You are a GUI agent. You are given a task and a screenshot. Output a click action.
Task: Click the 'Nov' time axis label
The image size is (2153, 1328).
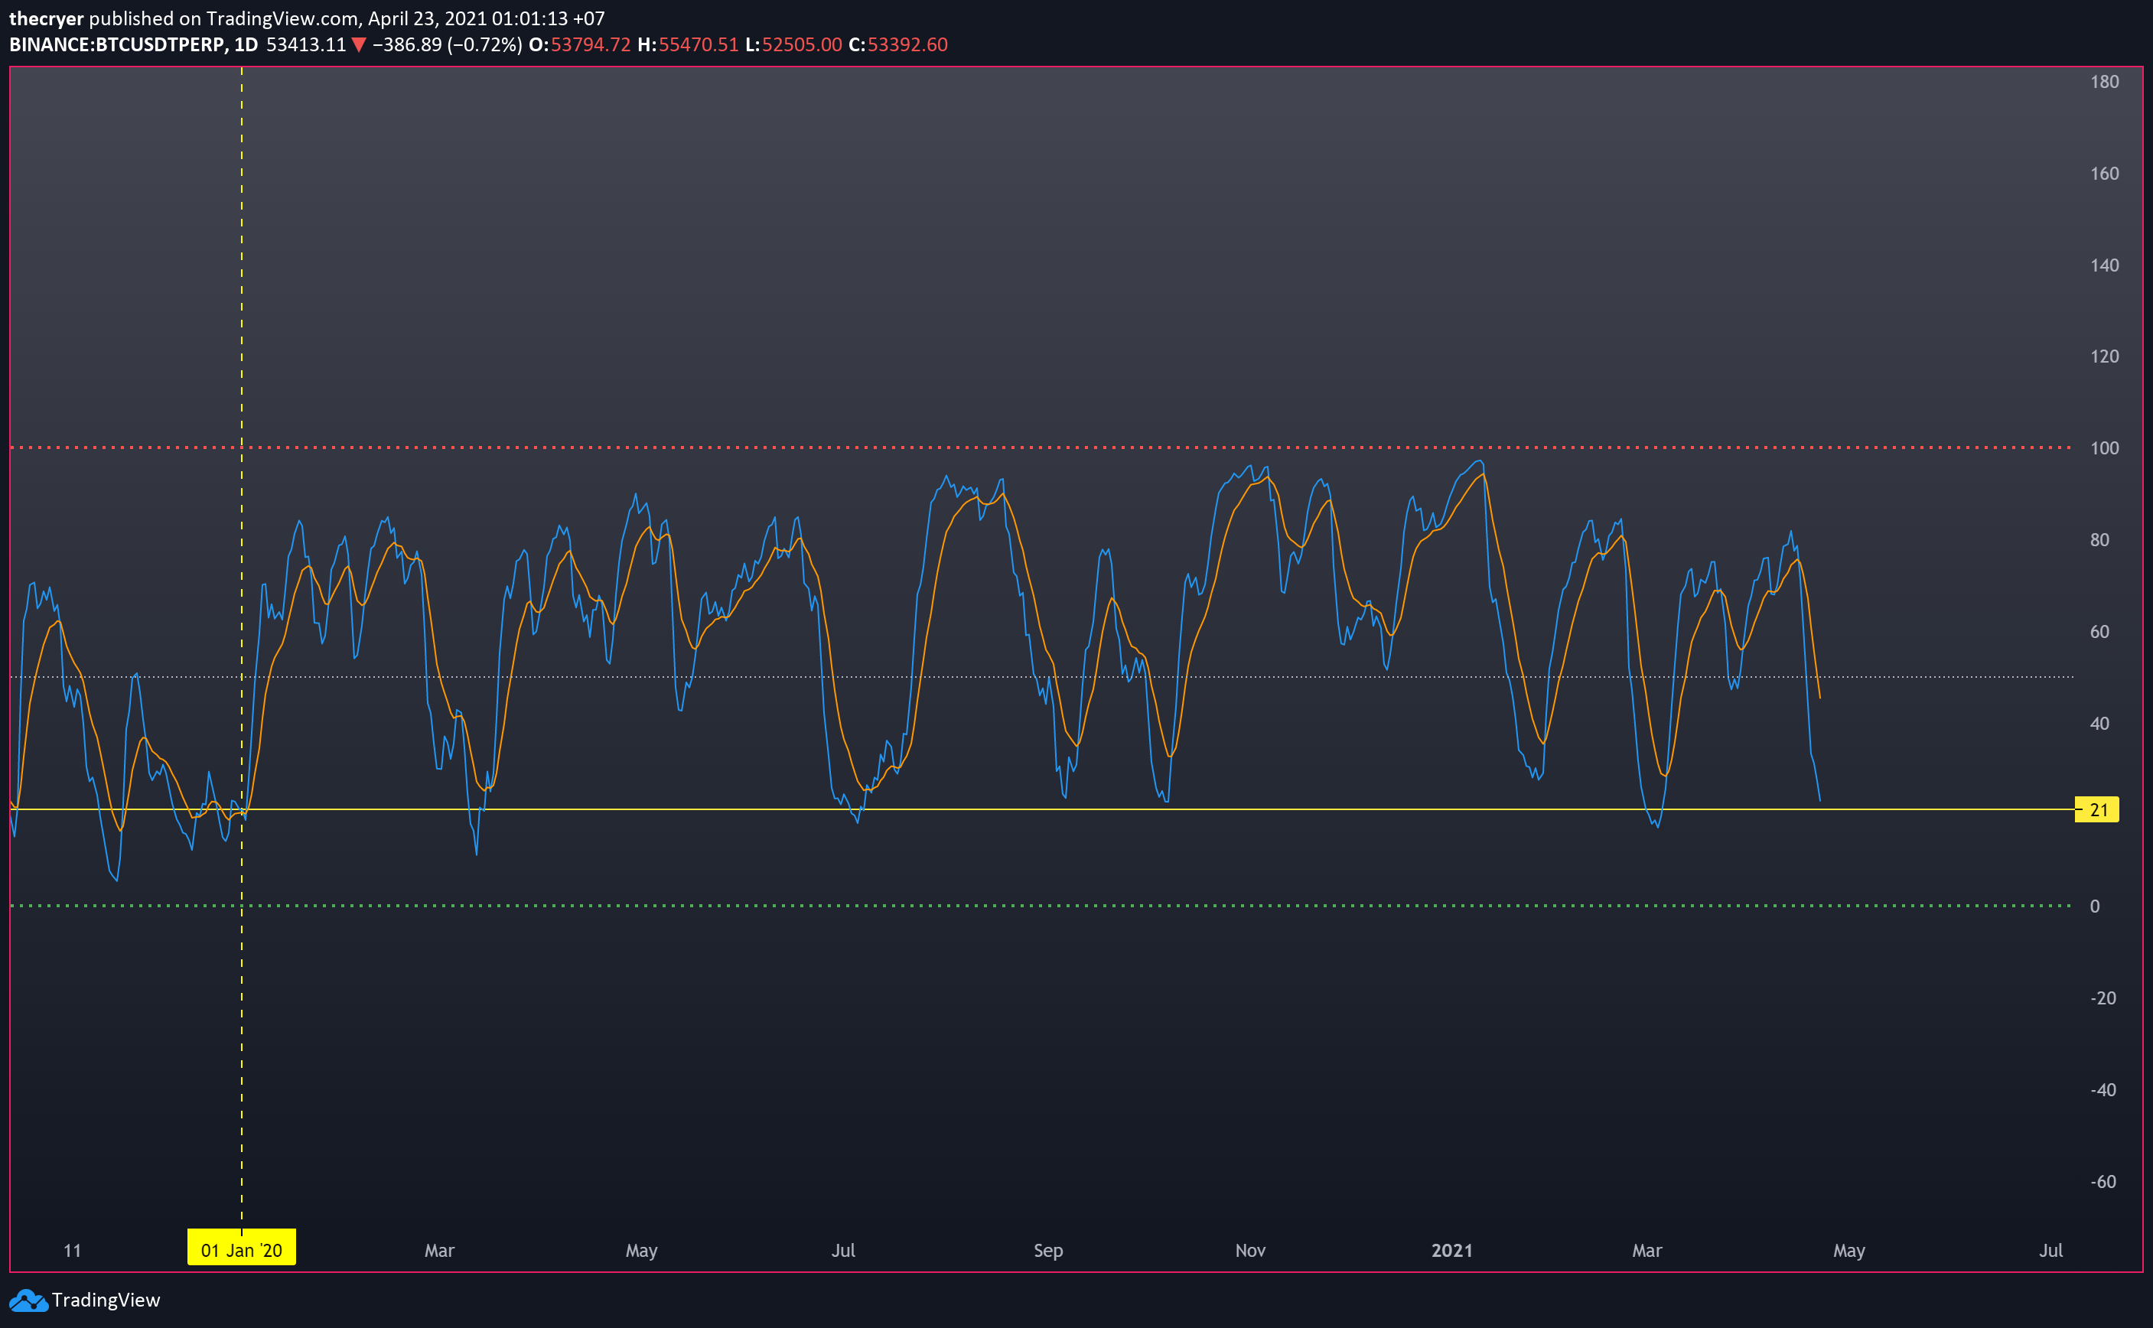tap(1250, 1250)
